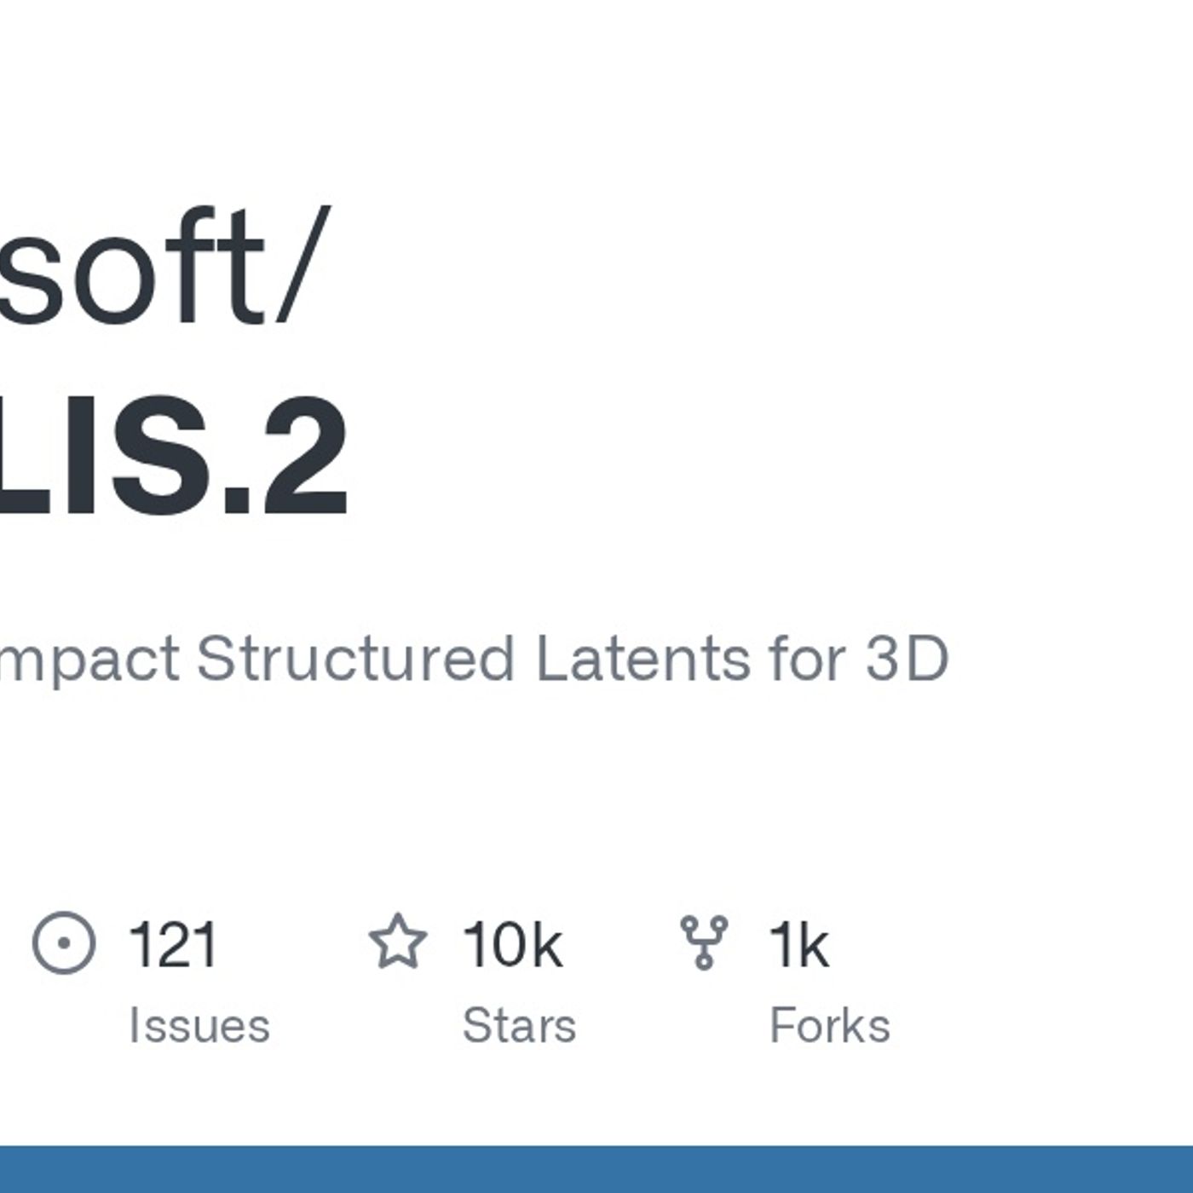Click '3D' at the description's end
This screenshot has height=1193, width=1193.
tap(907, 659)
